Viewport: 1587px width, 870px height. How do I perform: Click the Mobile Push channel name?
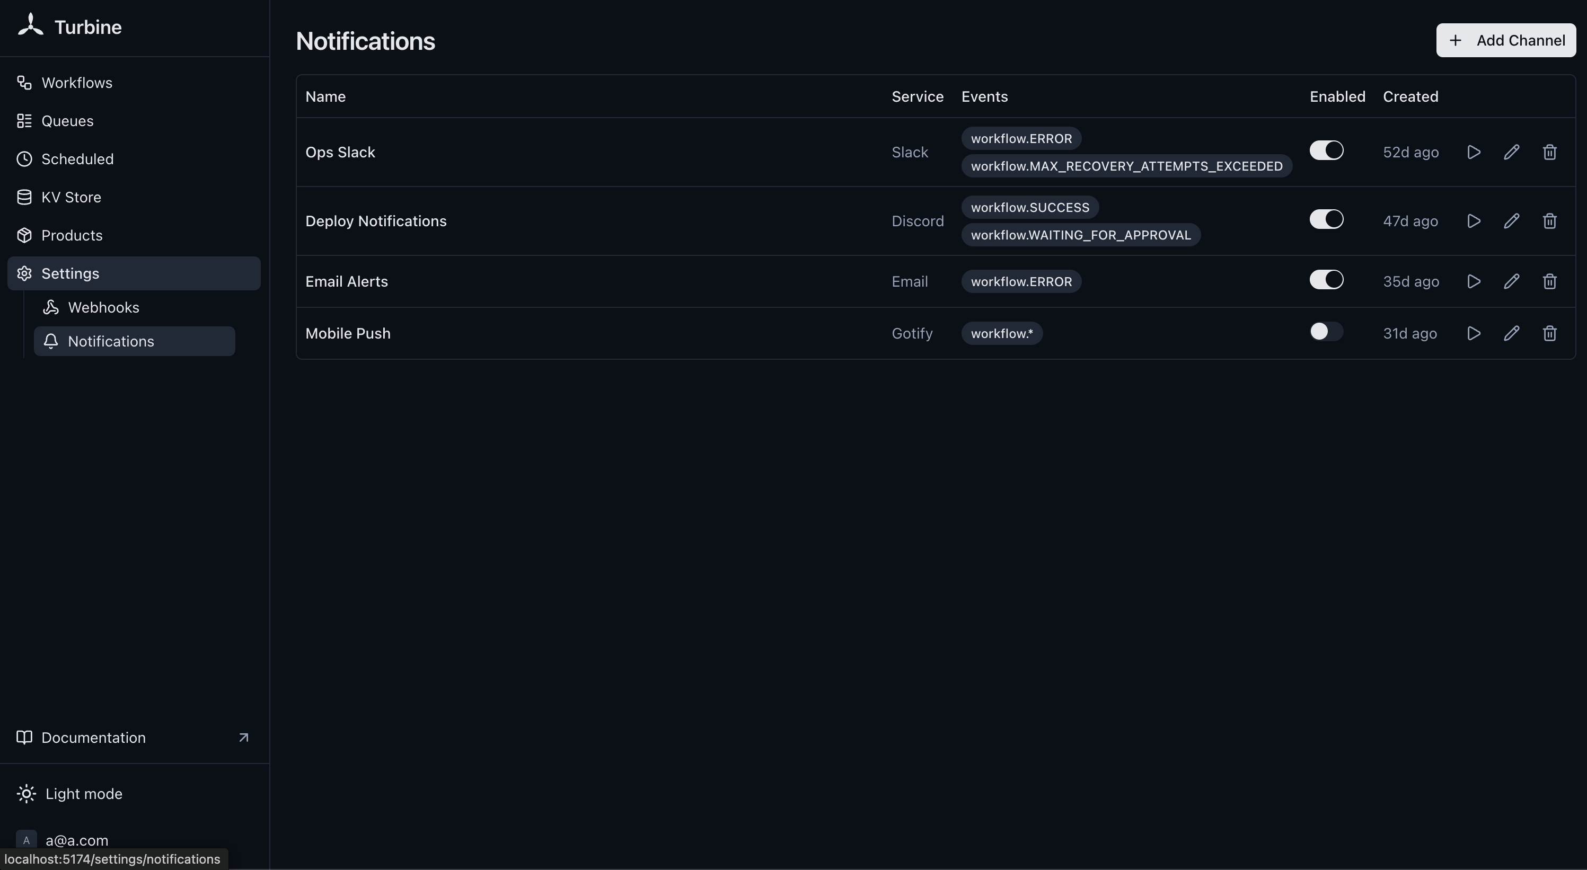(348, 333)
